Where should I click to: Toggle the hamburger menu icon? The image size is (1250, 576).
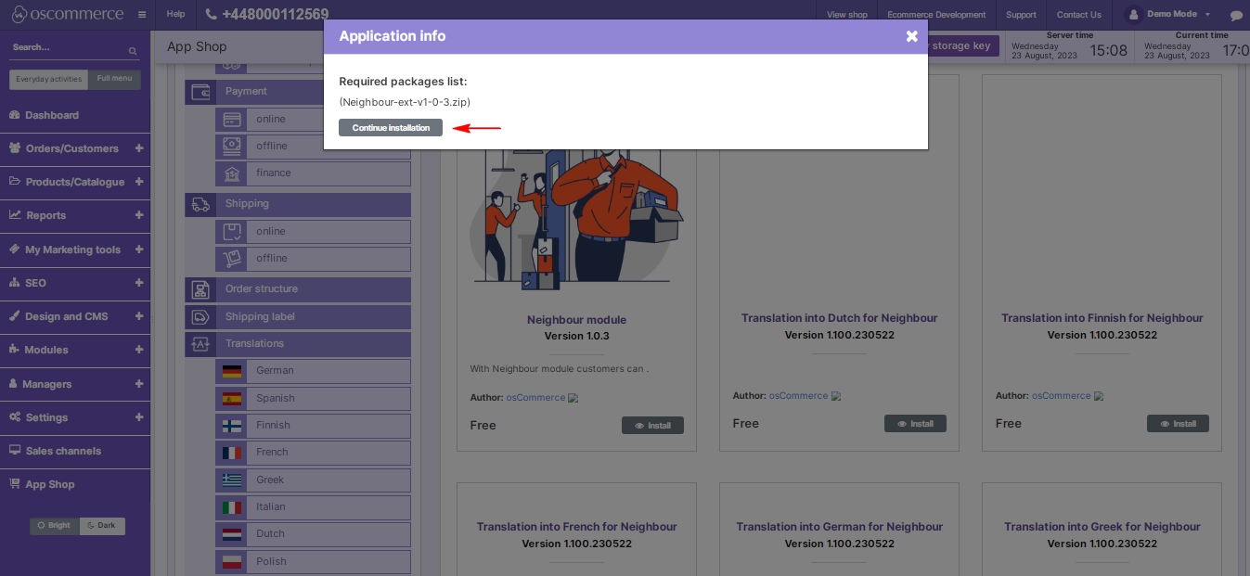[141, 15]
